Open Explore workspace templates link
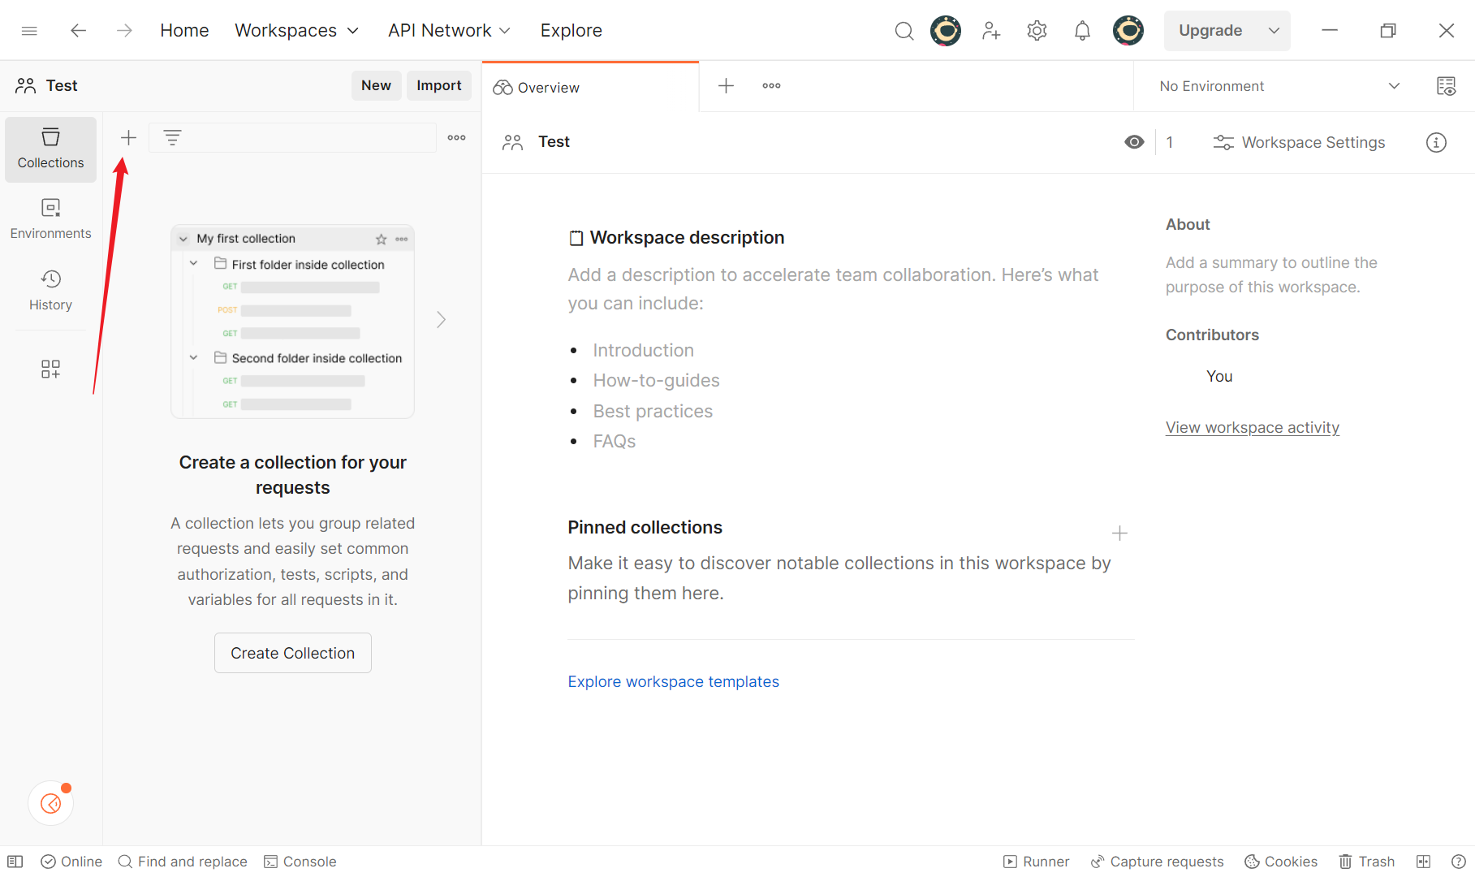 [x=674, y=682]
